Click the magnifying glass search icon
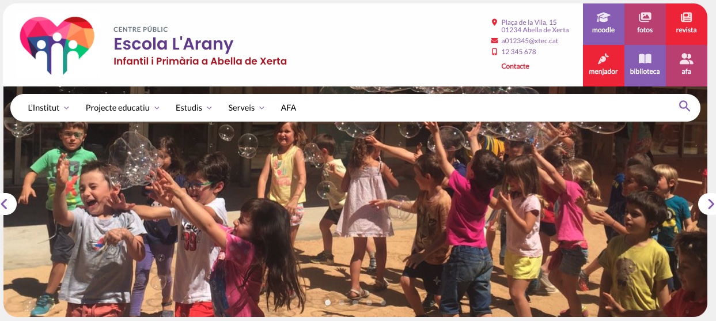This screenshot has width=716, height=321. pyautogui.click(x=684, y=106)
